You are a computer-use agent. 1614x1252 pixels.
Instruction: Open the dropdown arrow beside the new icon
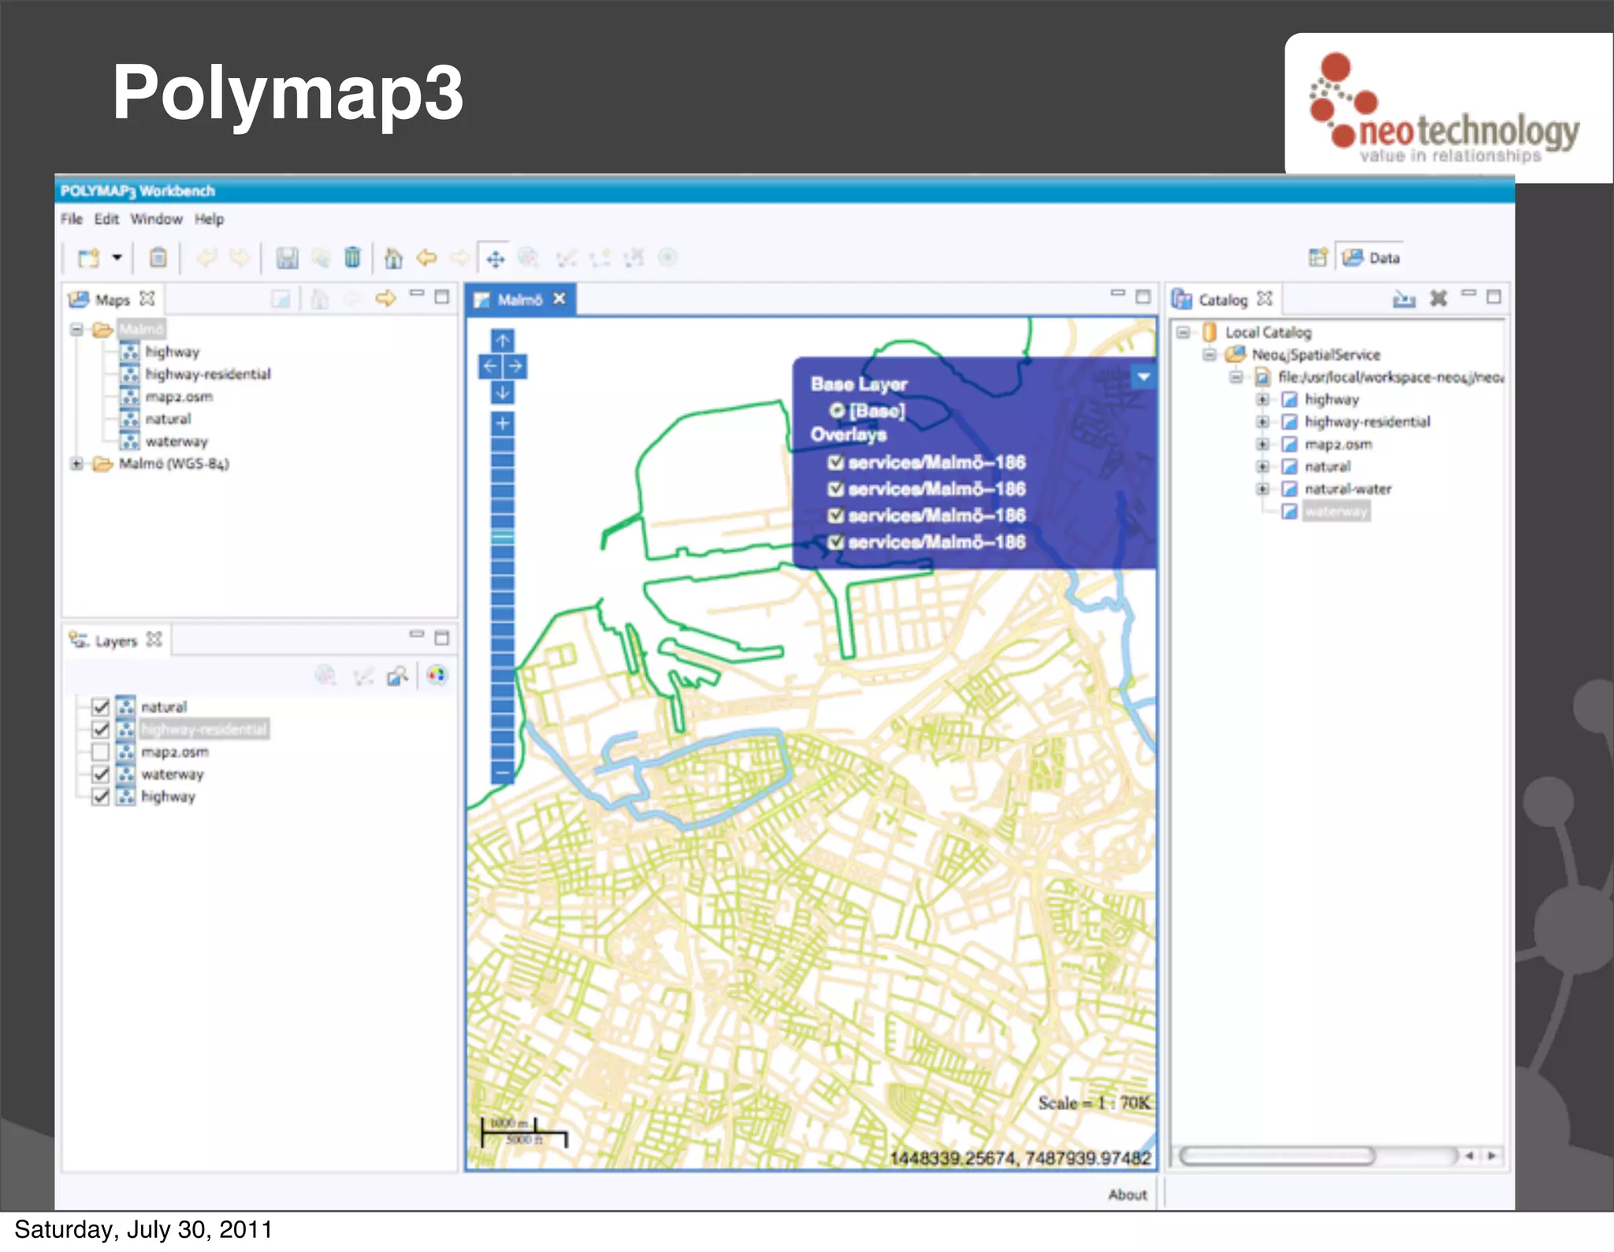click(x=117, y=258)
